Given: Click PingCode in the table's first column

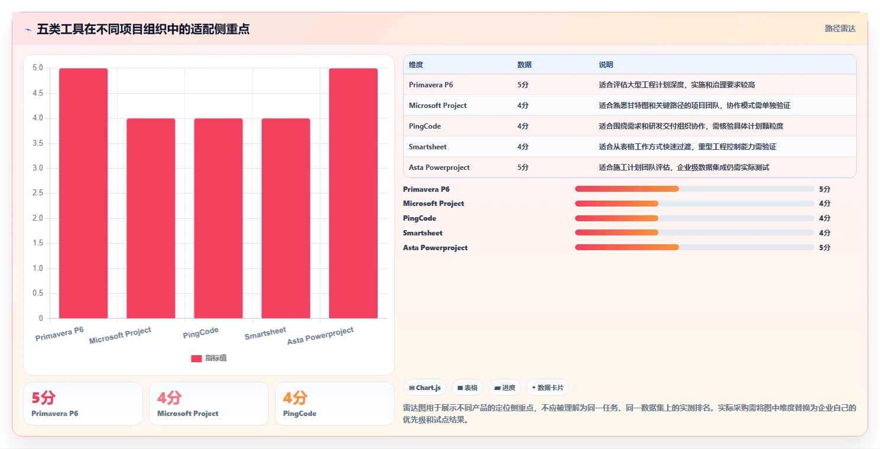Looking at the screenshot, I should (x=425, y=126).
